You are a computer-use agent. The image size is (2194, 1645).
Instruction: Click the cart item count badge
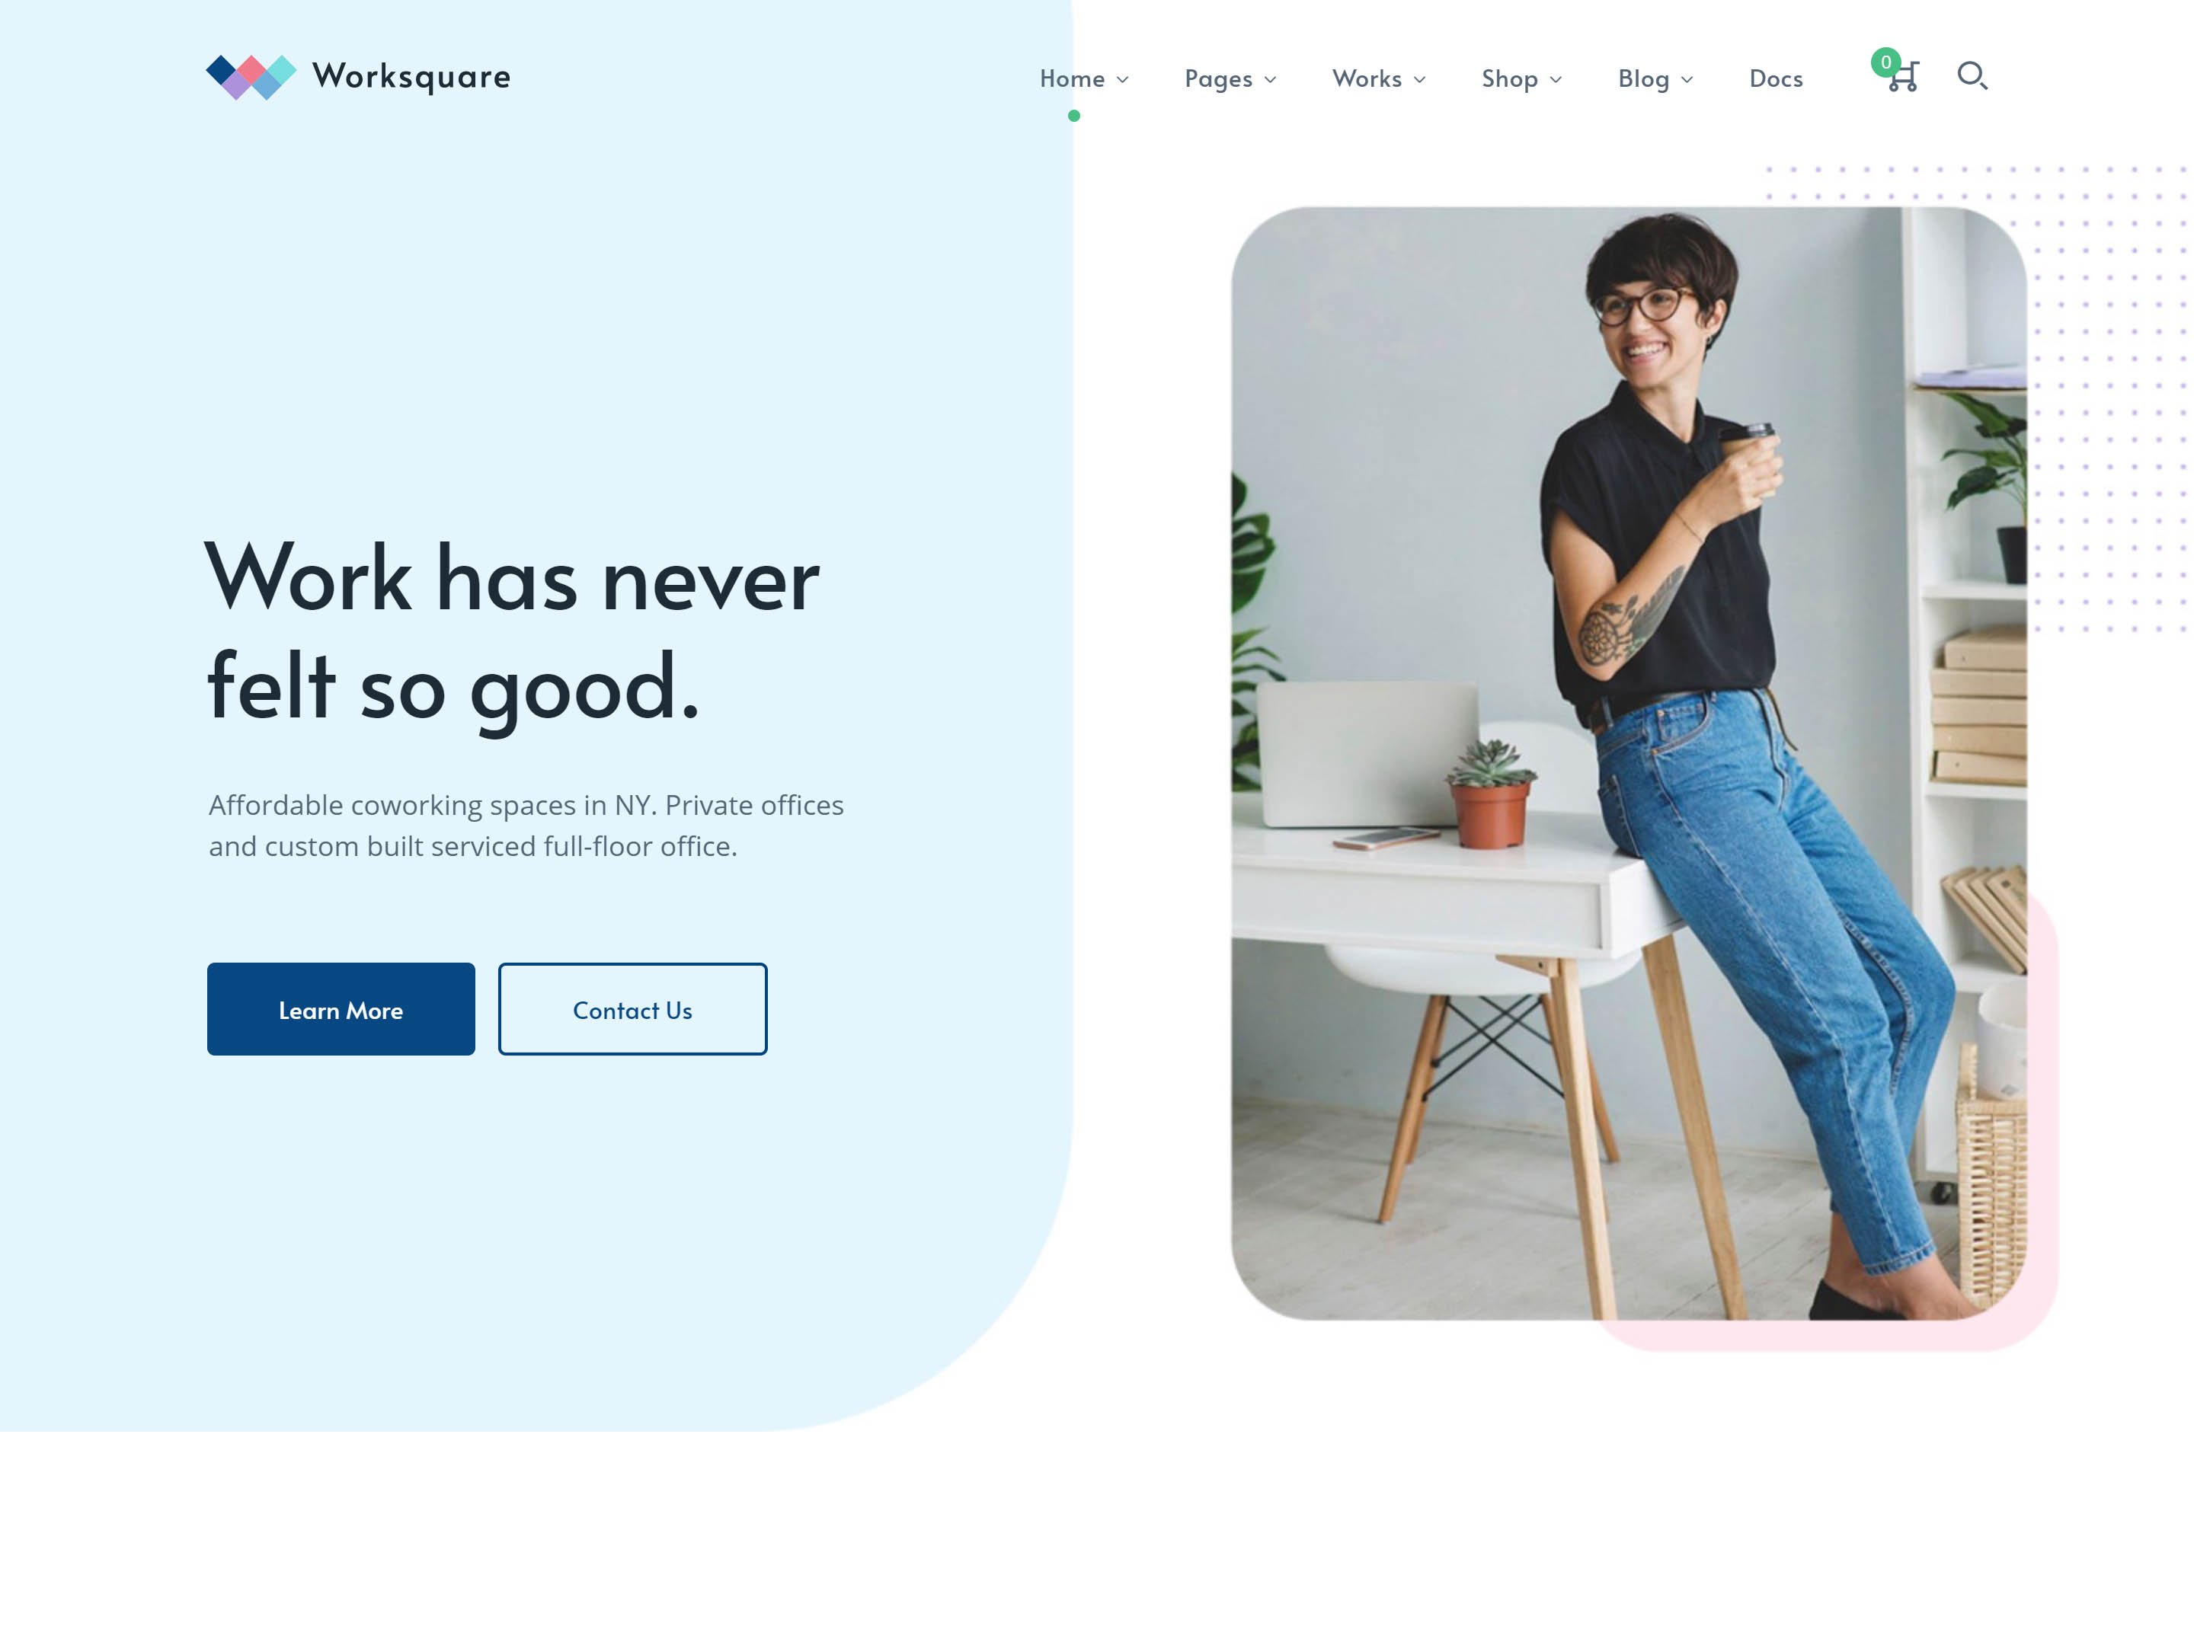point(1885,62)
